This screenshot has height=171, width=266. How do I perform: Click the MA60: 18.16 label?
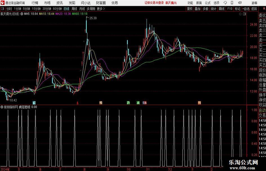80,14
